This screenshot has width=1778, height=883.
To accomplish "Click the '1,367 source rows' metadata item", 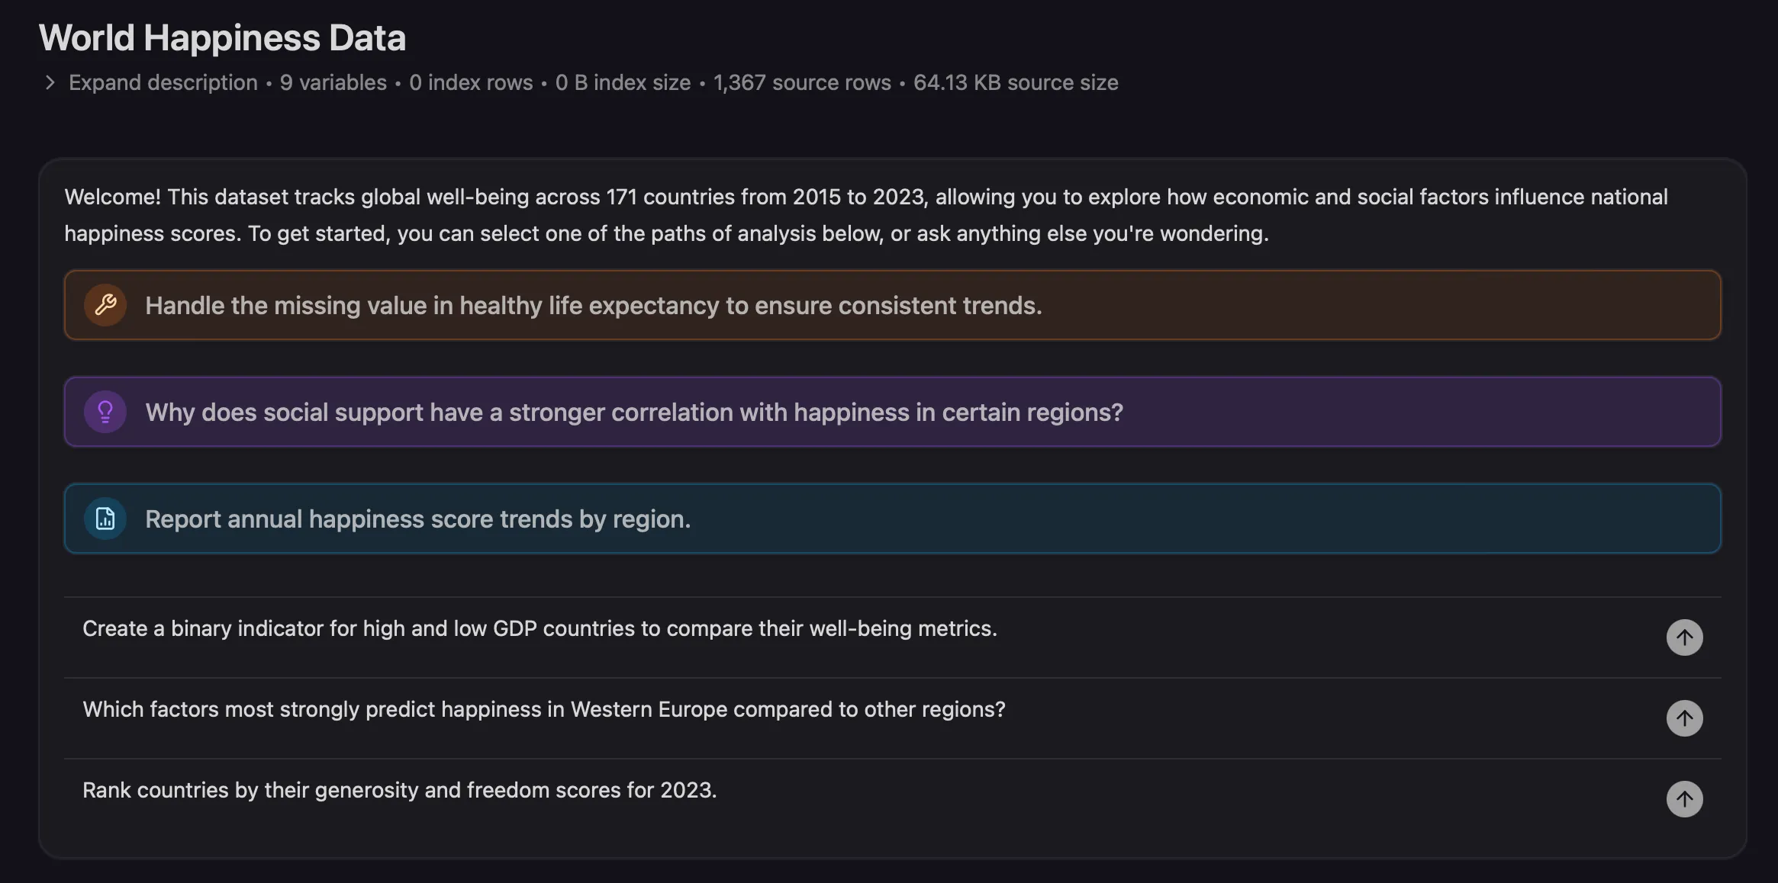I will 802,82.
